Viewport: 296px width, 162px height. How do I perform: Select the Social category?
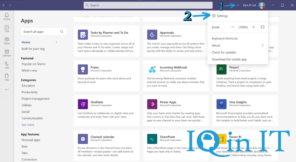(25, 112)
